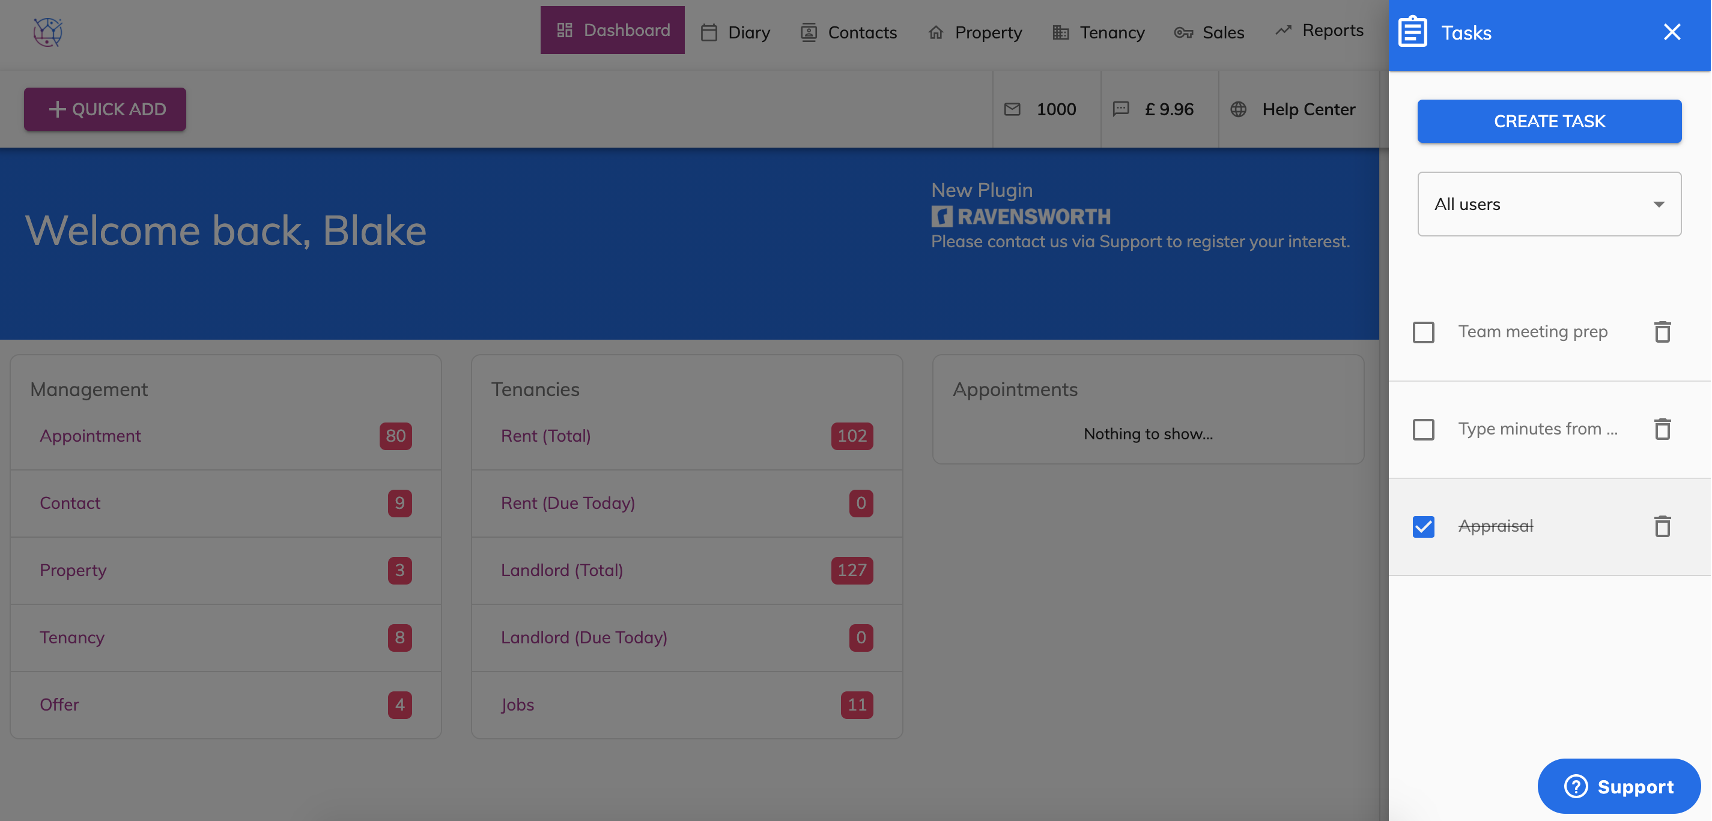Check the Team meeting prep checkbox
The image size is (1712, 821).
(x=1423, y=332)
